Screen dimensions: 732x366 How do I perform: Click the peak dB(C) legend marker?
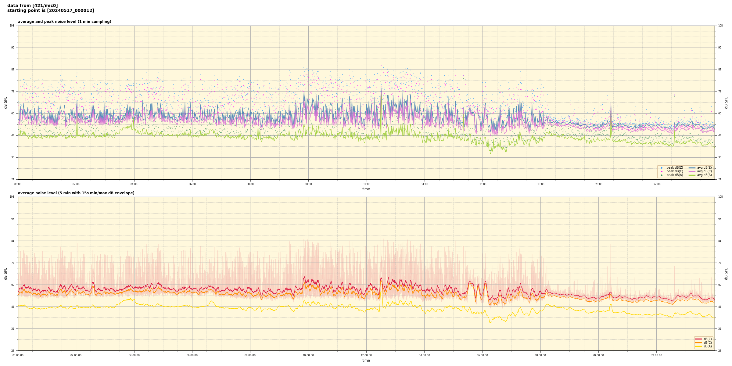click(662, 171)
